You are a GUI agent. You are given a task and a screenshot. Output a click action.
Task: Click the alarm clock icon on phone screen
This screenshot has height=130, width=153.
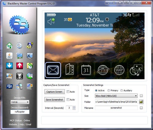107,19
